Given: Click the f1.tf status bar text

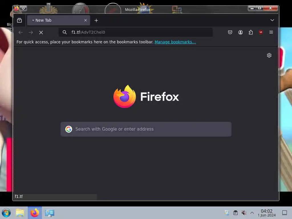Looking at the screenshot, I should (x=19, y=196).
